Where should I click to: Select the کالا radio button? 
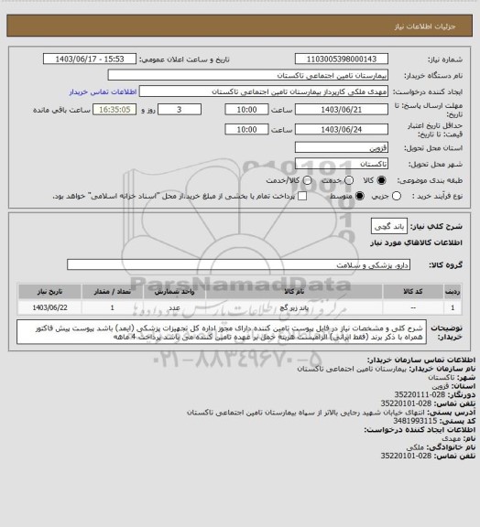[381, 180]
